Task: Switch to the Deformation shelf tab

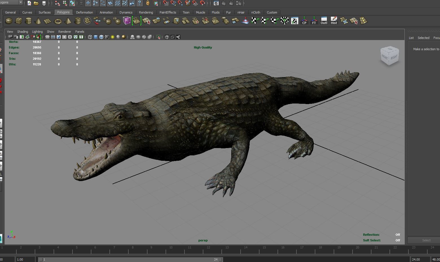Action: pos(84,12)
